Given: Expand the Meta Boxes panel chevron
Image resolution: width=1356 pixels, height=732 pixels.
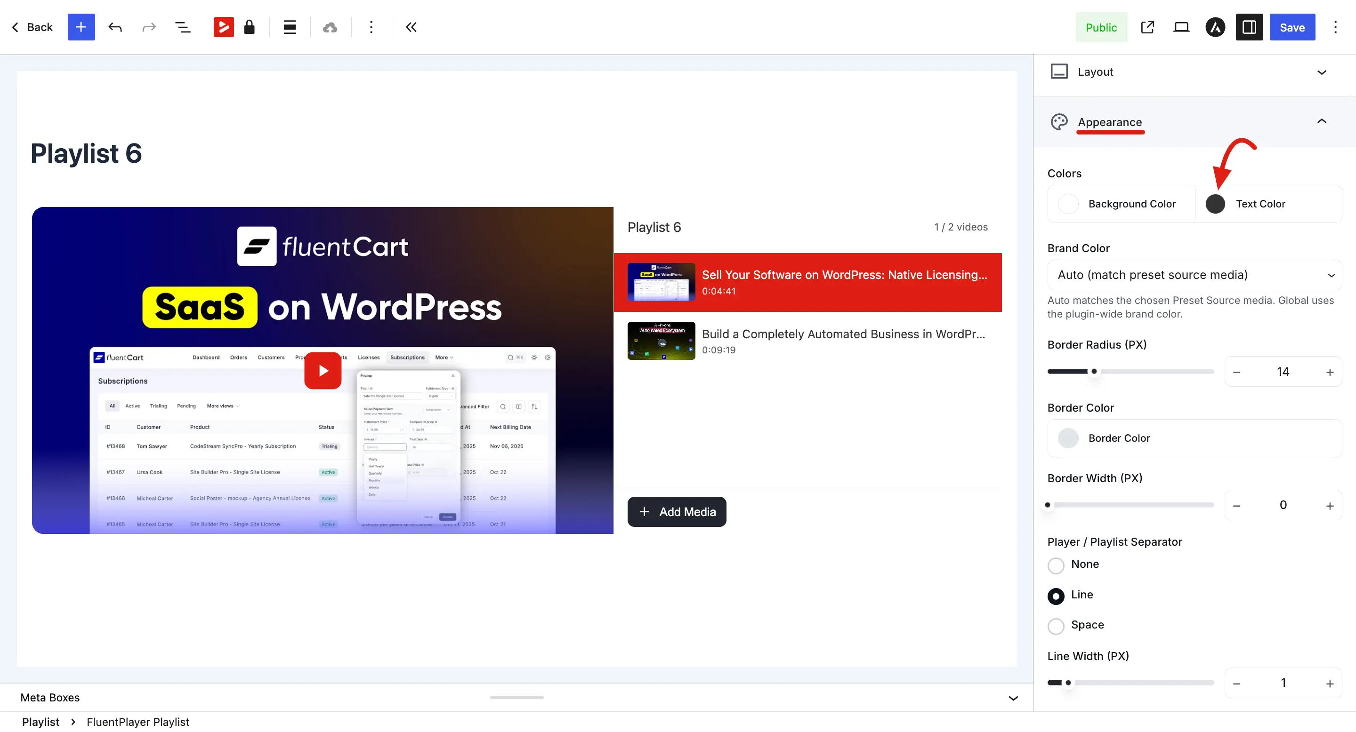Looking at the screenshot, I should click(x=1013, y=698).
